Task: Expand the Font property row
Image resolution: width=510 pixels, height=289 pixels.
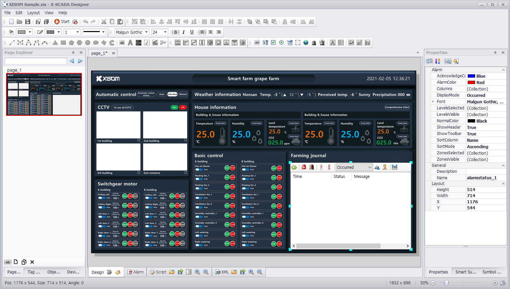Action: pyautogui.click(x=433, y=102)
